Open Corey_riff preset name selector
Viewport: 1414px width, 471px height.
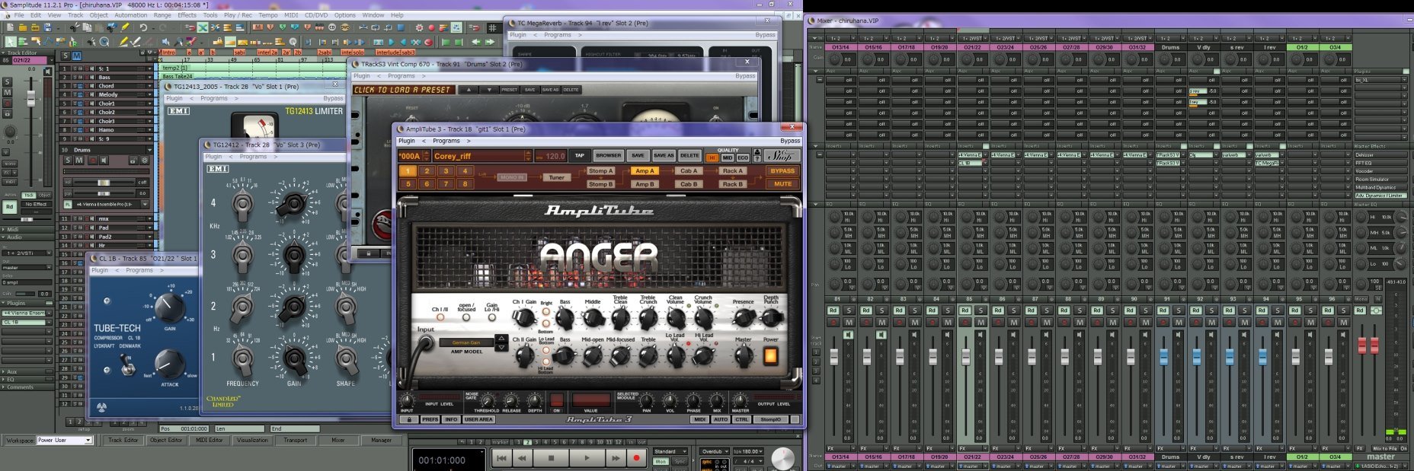[482, 156]
